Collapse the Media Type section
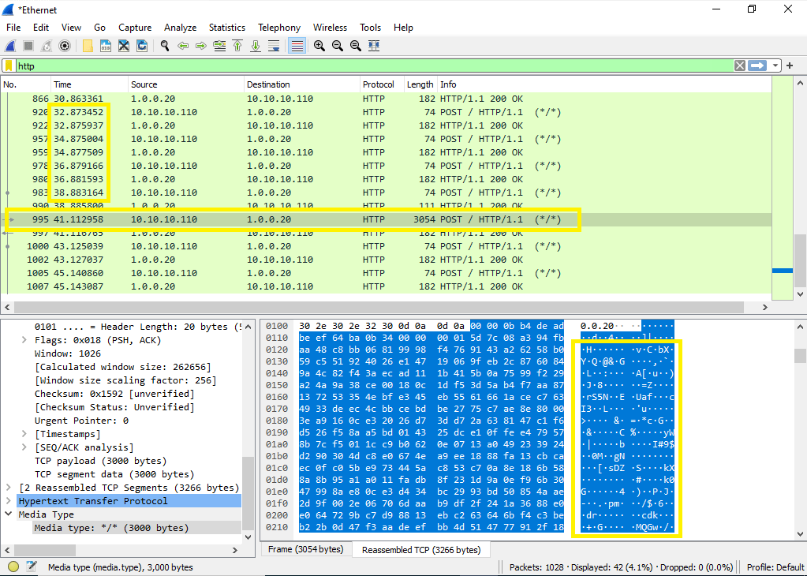This screenshot has width=807, height=576. pyautogui.click(x=9, y=514)
